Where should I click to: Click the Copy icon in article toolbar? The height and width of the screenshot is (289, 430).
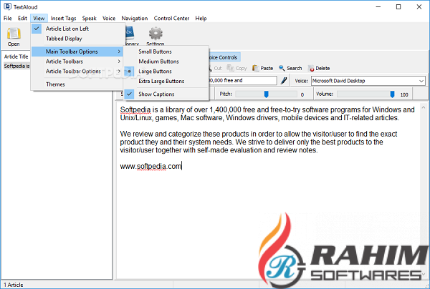coord(230,68)
